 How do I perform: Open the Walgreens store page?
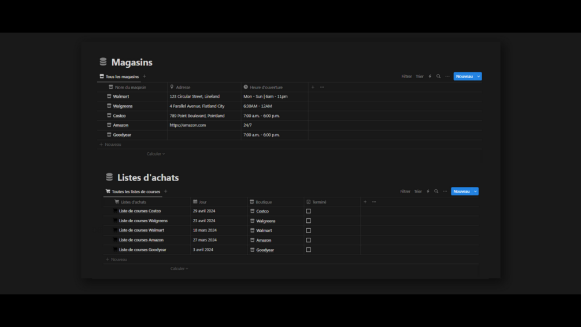(x=123, y=106)
